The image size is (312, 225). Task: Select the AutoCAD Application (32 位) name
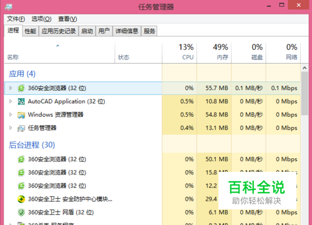tap(66, 101)
